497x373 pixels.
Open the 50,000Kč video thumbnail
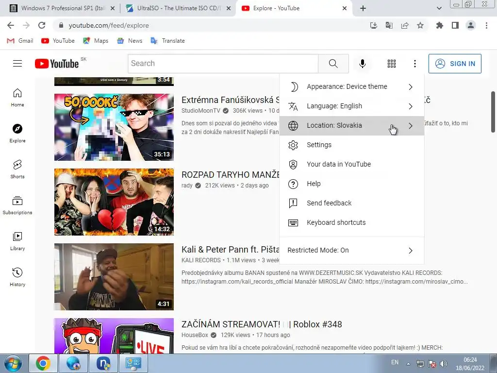114,127
